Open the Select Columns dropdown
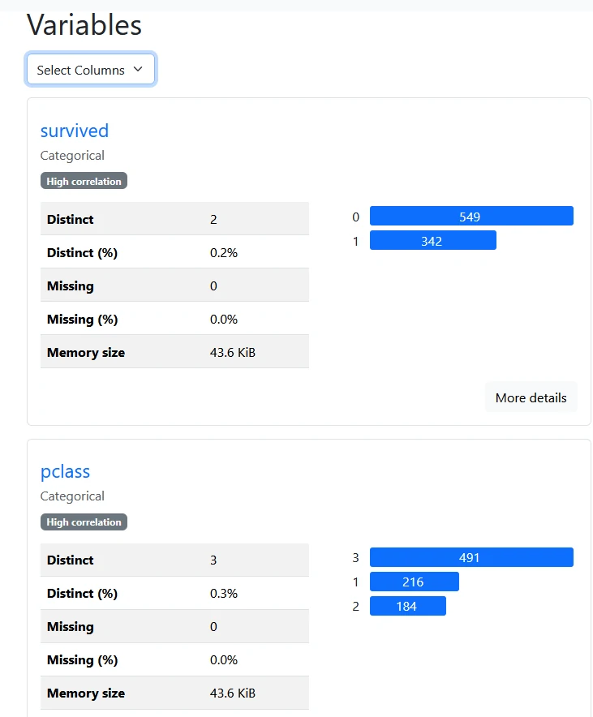The image size is (593, 717). 91,70
